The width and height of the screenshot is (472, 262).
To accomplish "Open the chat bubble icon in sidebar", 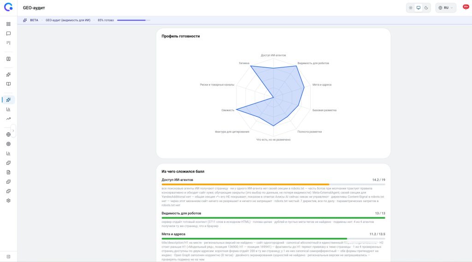I will pos(8,33).
